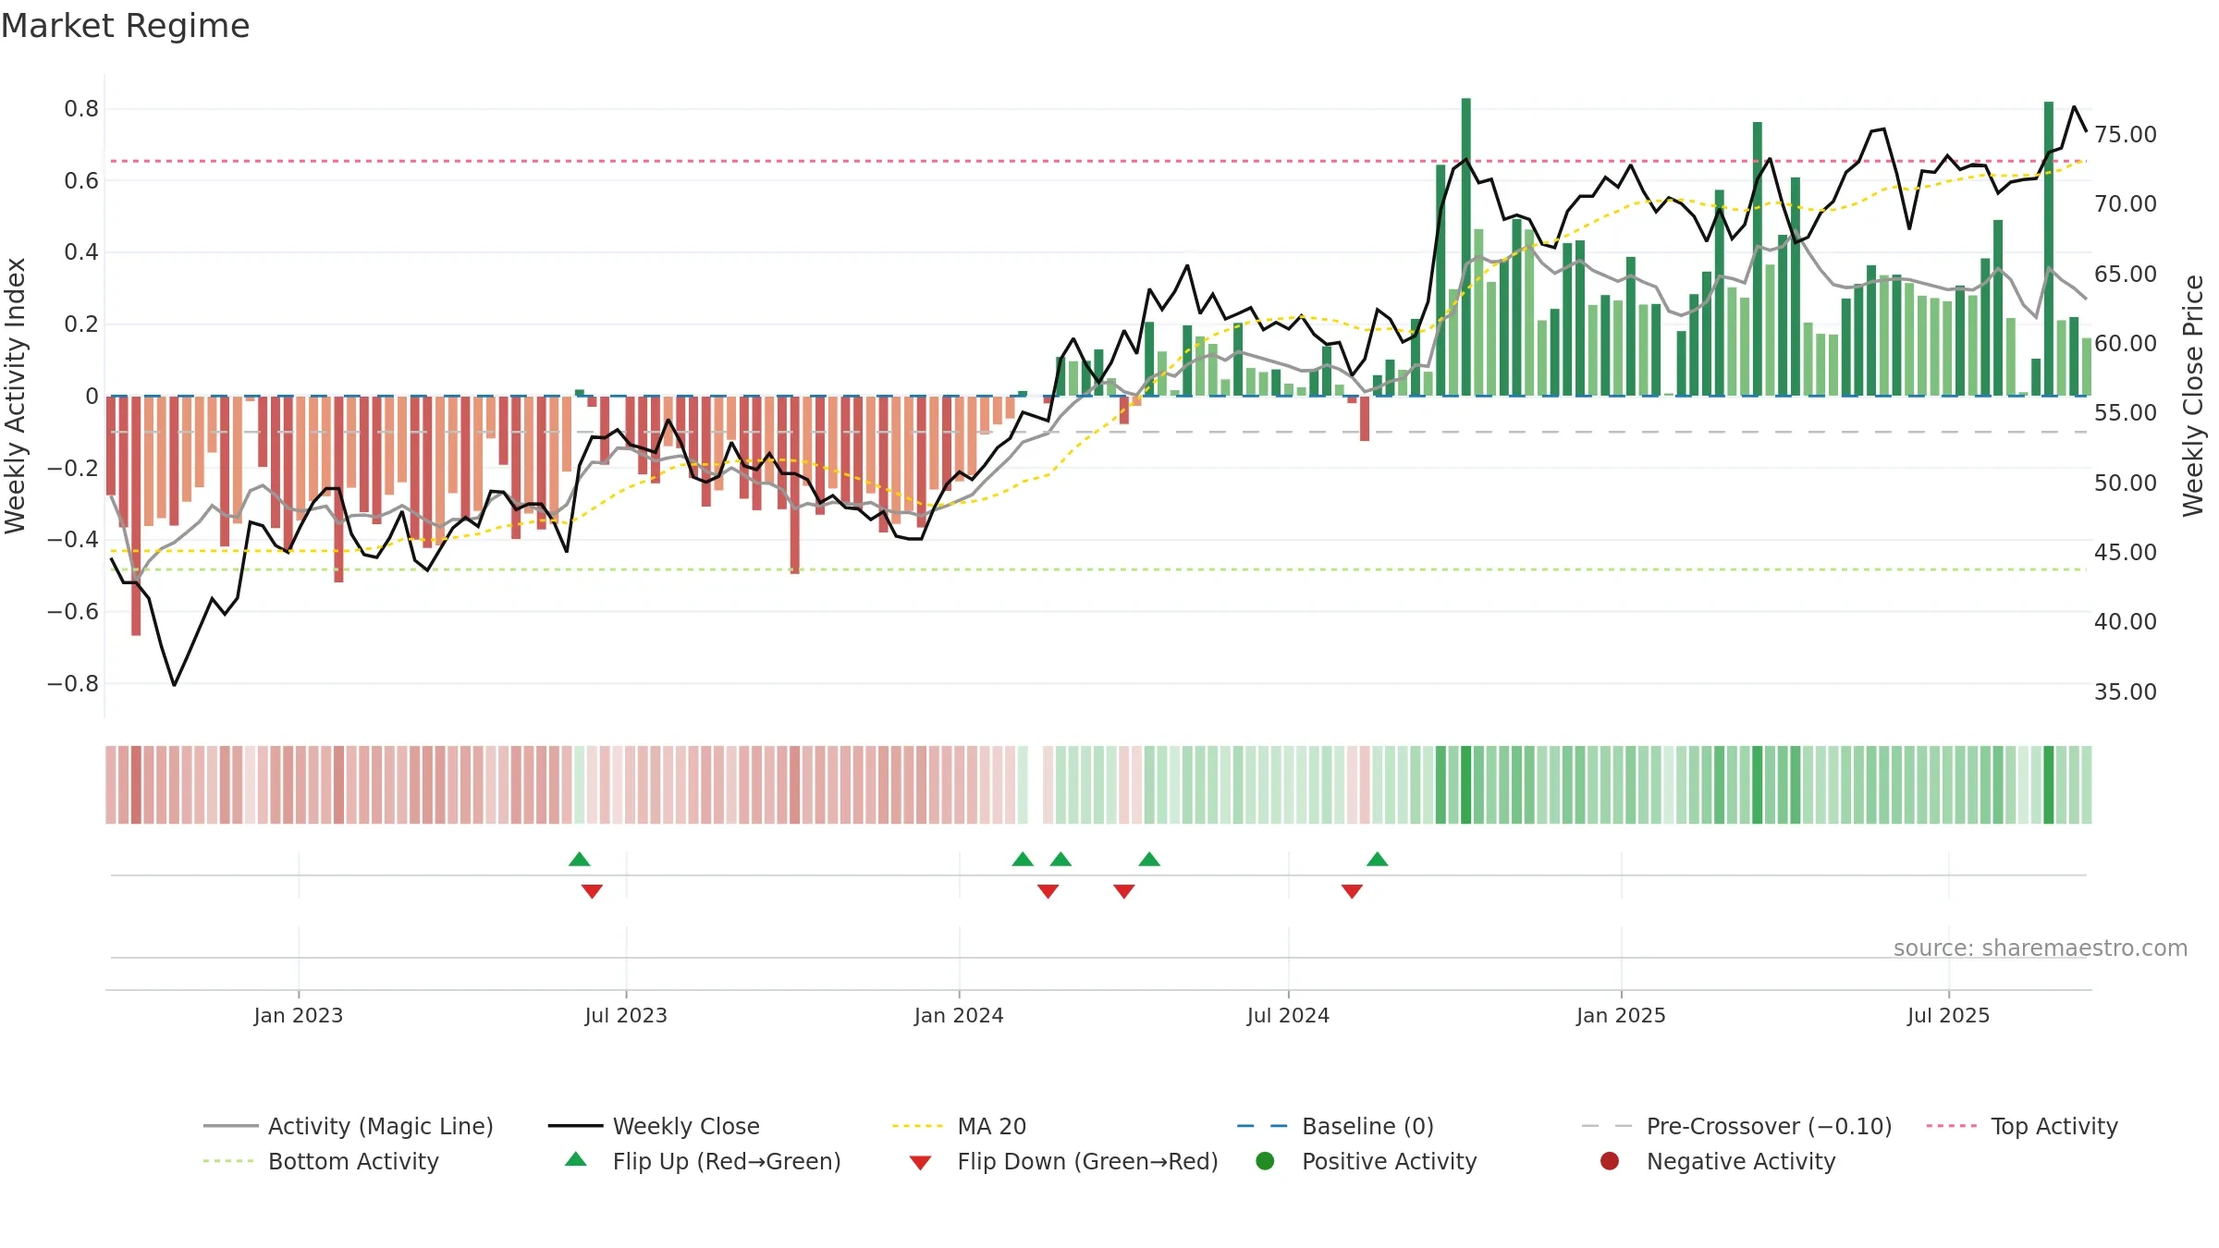Click the green Flip Up triangle in legend

point(576,1159)
